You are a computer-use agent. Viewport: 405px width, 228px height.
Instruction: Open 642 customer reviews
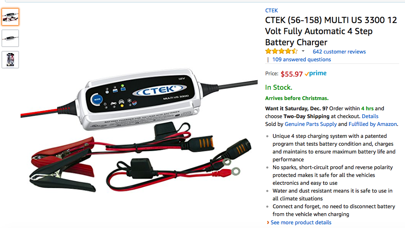339,51
